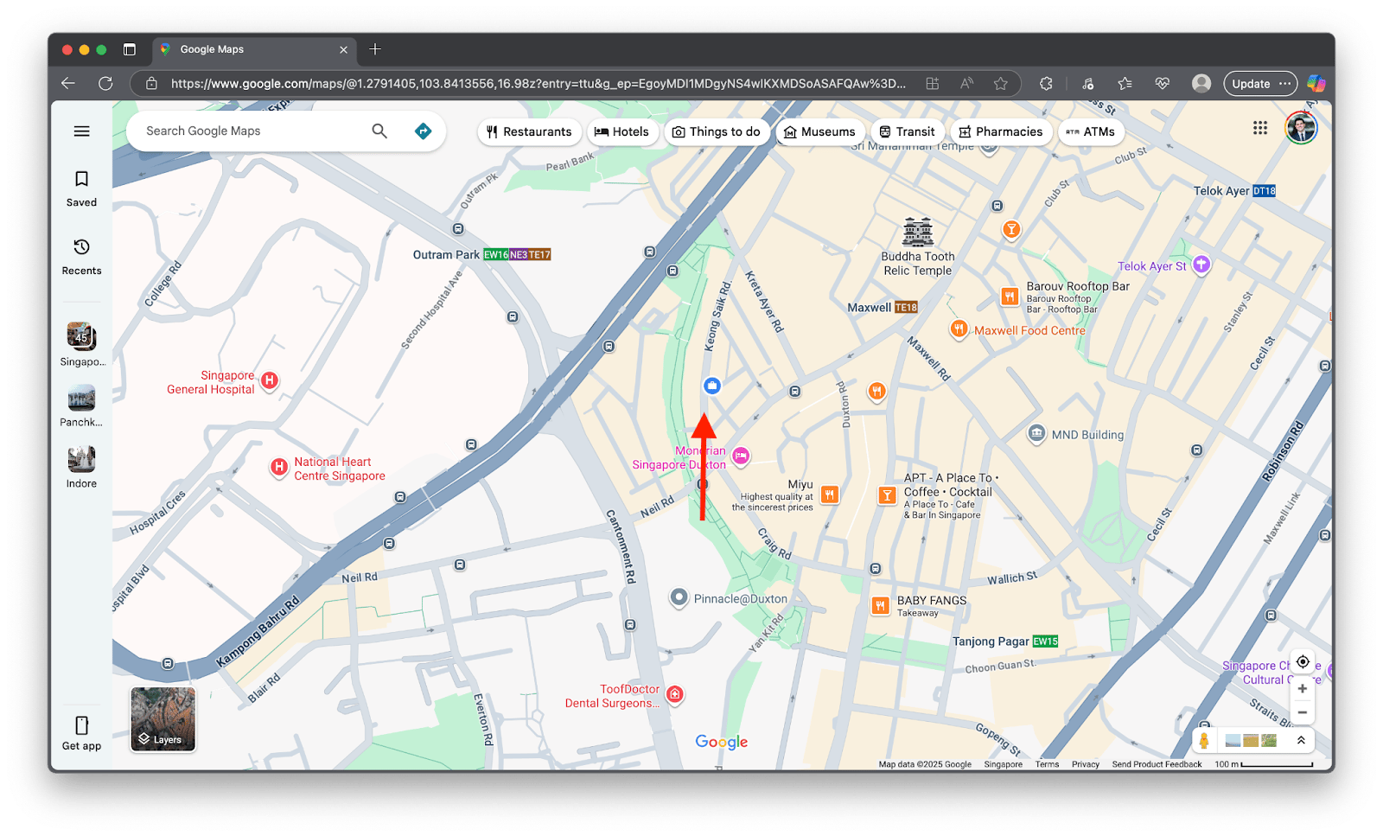
Task: Go back with the browser back arrow
Action: [68, 84]
